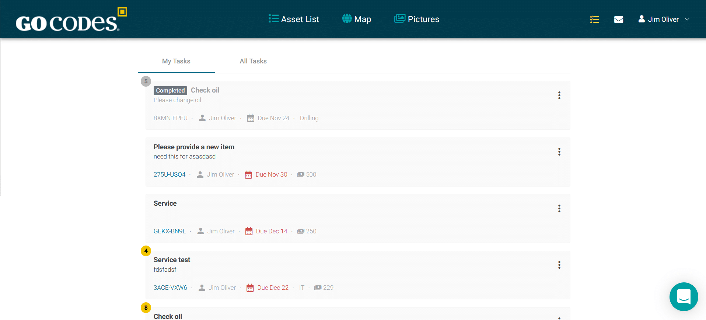
Task: Open three-dot menu for Service task
Action: tap(559, 209)
